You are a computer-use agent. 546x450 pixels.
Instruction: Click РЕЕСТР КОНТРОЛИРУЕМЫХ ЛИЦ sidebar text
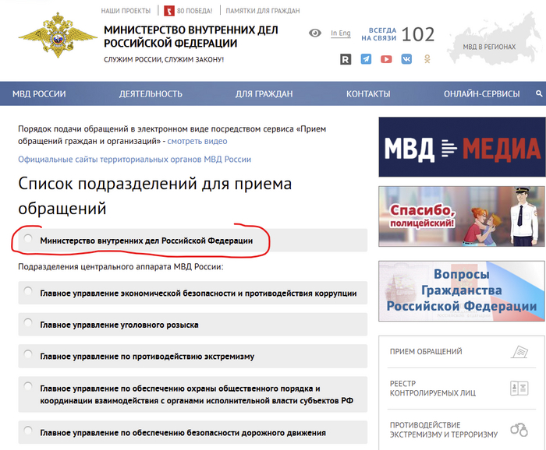(x=432, y=388)
